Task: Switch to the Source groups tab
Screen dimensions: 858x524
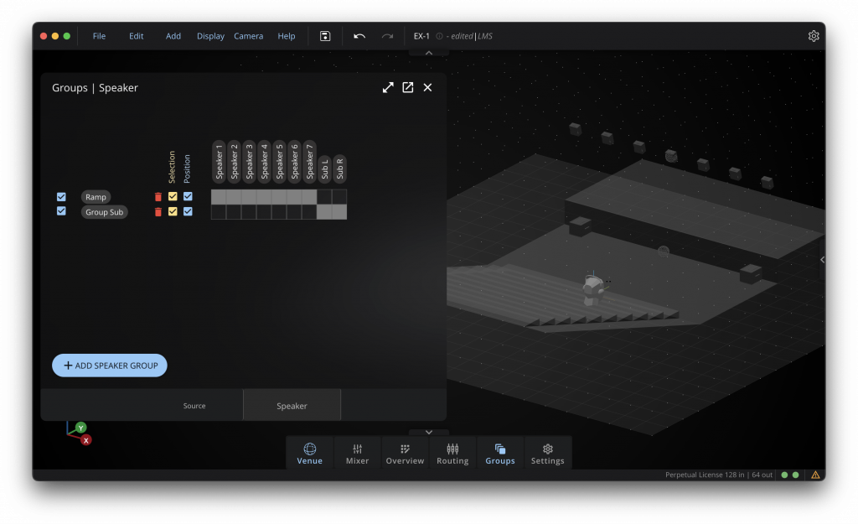Action: click(194, 406)
